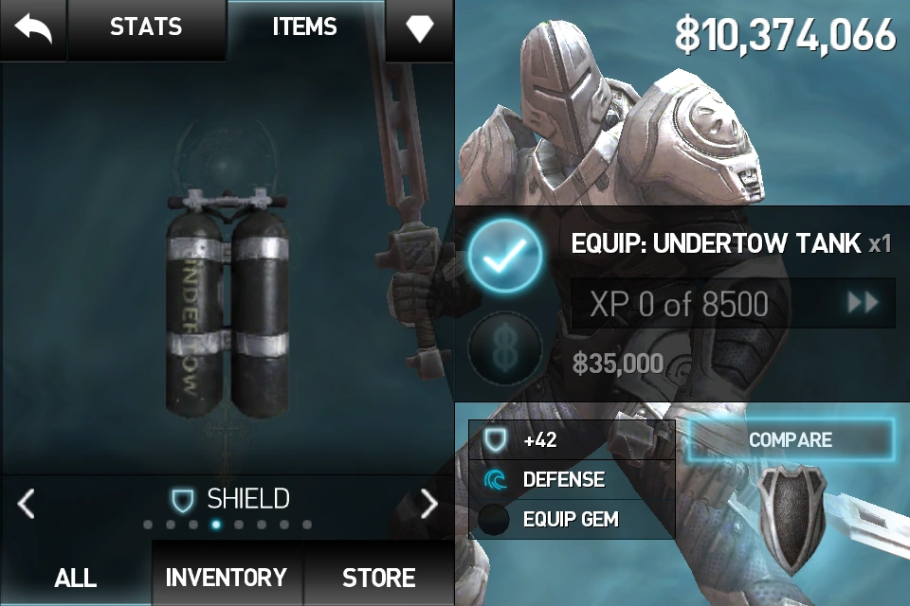Open the gems diamond tab

419,27
